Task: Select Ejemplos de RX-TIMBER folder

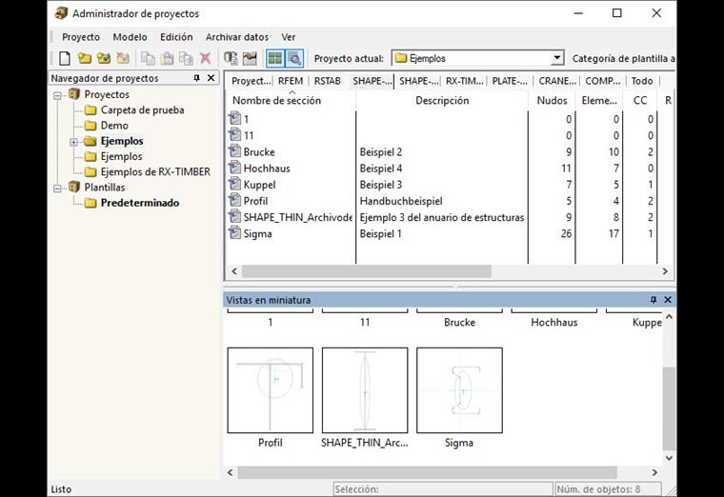Action: [155, 171]
